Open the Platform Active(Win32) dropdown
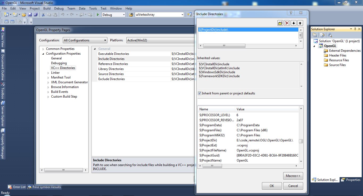The height and width of the screenshot is (196, 363). point(161,40)
